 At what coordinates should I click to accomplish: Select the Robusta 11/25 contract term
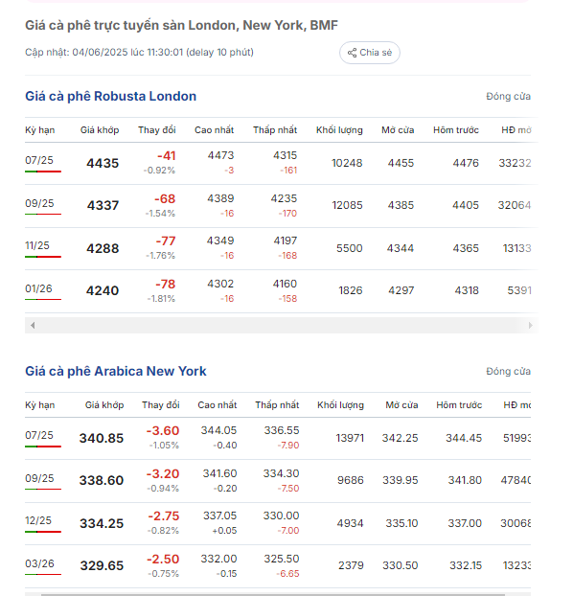click(x=37, y=245)
